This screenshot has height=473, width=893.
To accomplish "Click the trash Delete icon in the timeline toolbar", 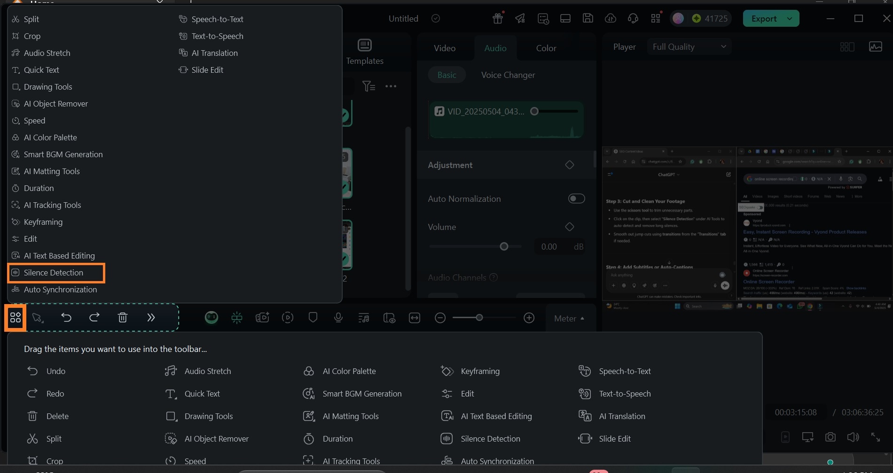I will (123, 318).
